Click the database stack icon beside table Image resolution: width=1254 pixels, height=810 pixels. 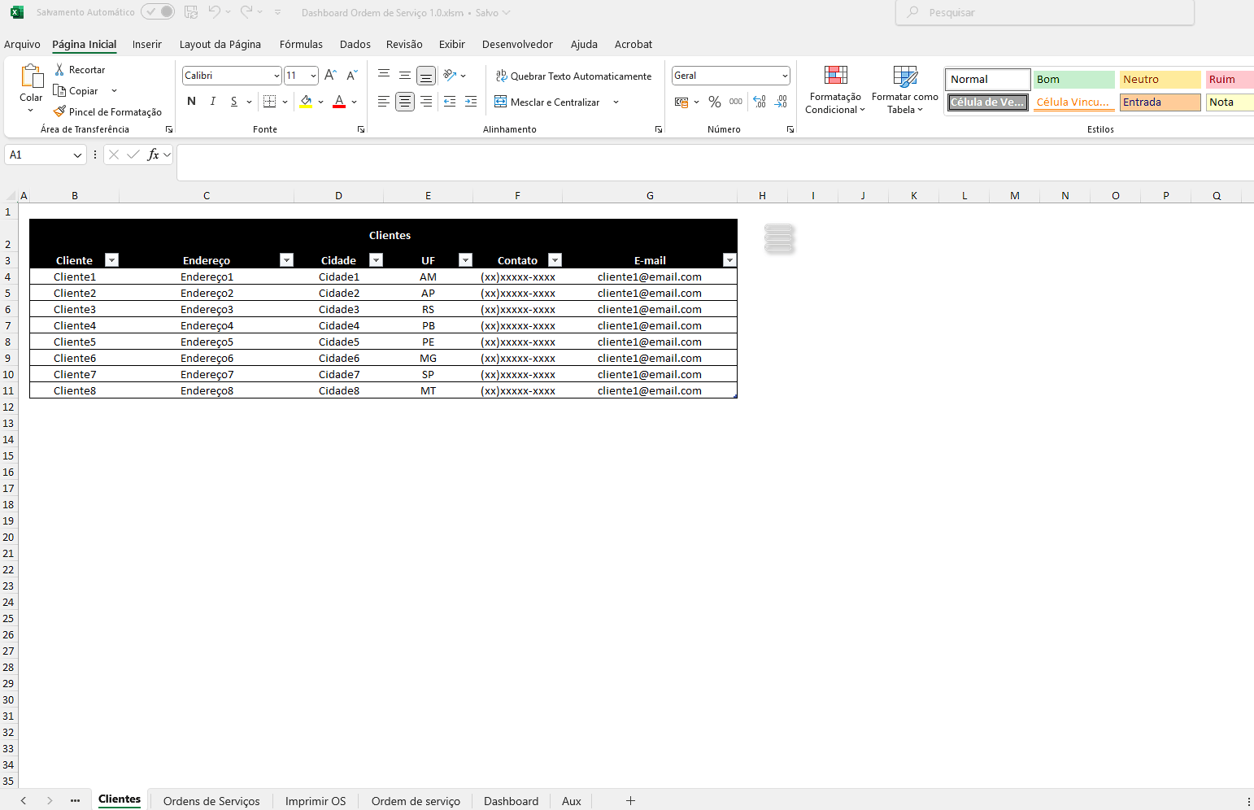(779, 238)
